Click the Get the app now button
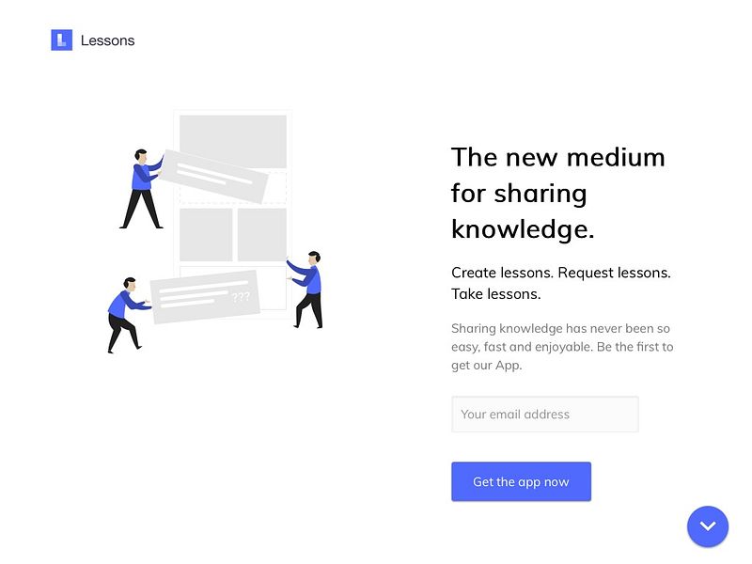The width and height of the screenshot is (752, 564). pos(521,481)
